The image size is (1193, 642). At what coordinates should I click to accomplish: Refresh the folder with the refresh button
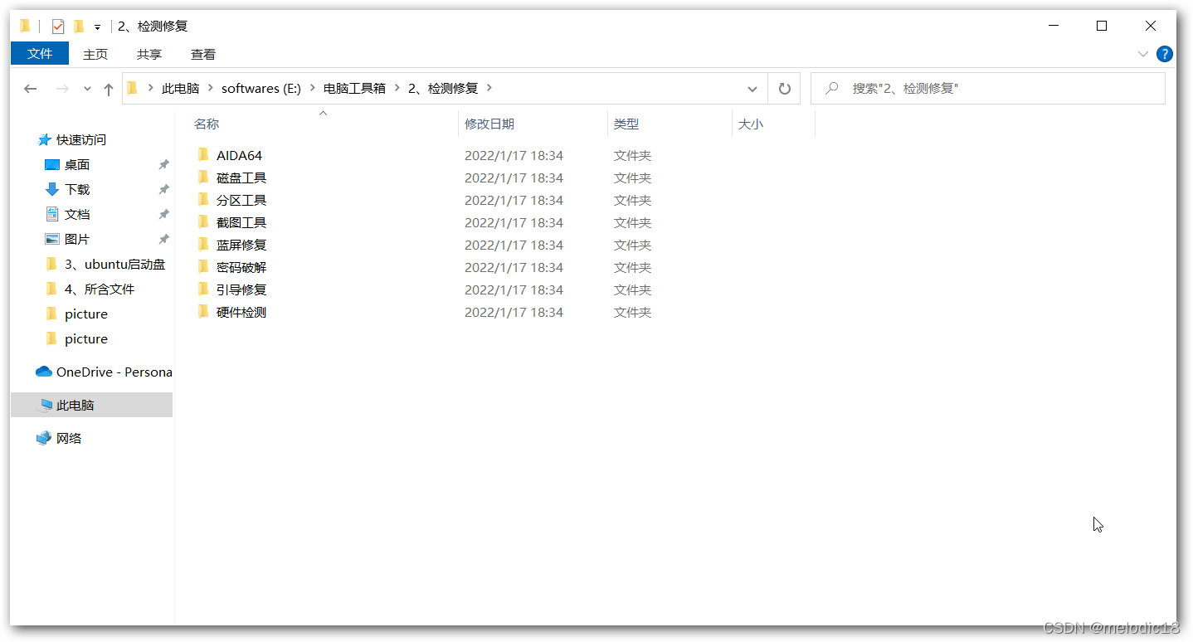point(784,89)
